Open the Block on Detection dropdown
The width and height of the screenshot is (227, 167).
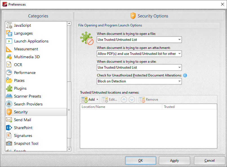(x=179, y=81)
